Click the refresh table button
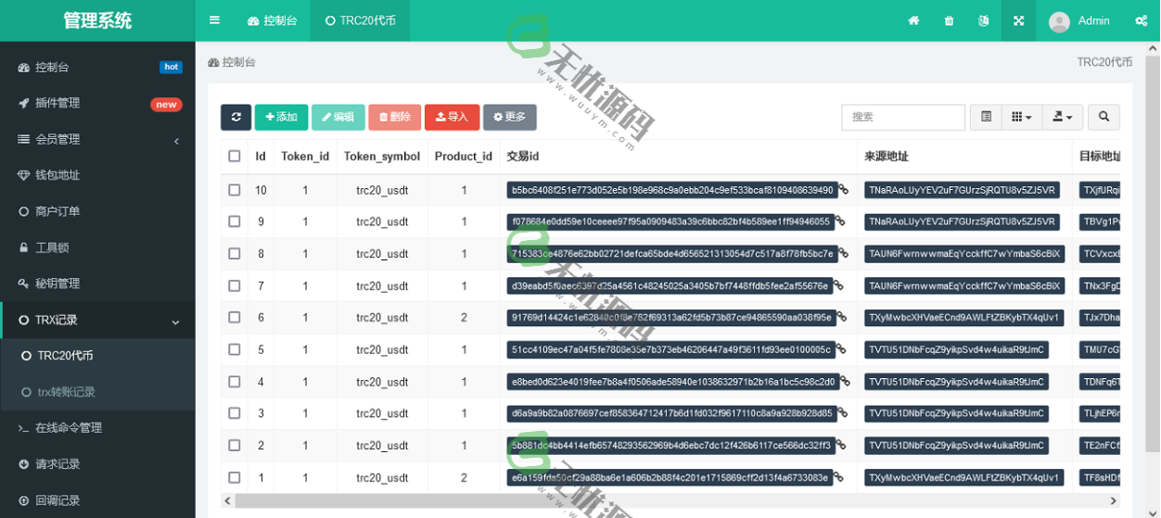This screenshot has height=518, width=1161. pos(236,117)
